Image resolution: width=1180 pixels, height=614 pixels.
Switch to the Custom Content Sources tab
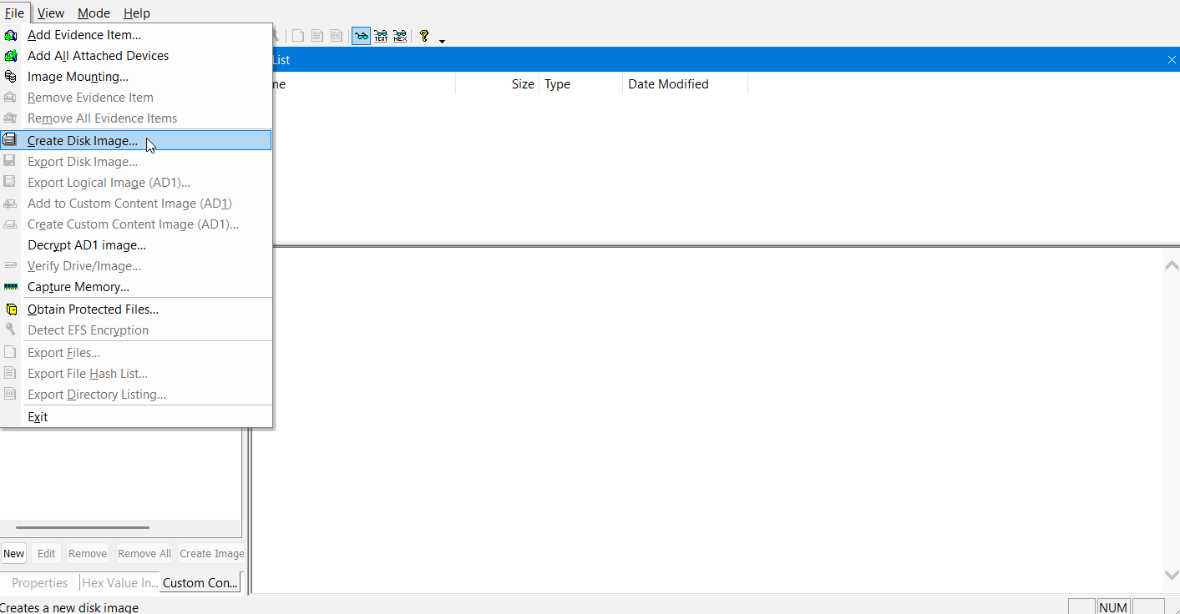tap(200, 583)
